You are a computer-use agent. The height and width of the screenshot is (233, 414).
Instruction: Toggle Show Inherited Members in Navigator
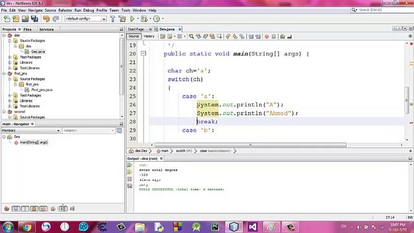point(7,208)
